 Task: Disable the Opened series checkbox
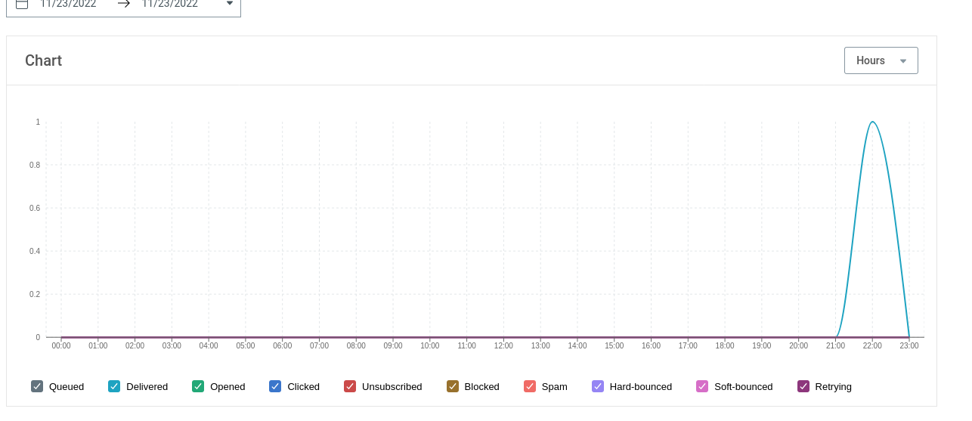tap(198, 386)
